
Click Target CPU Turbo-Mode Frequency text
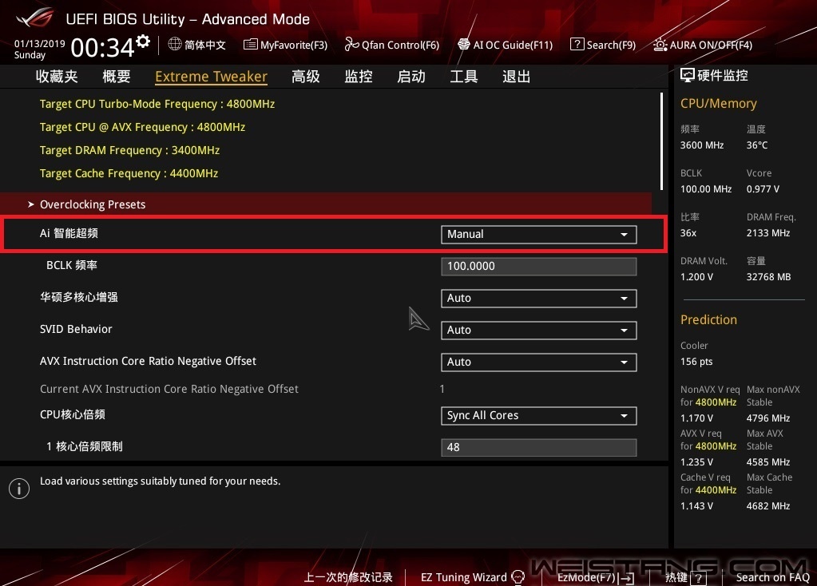pyautogui.click(x=157, y=104)
